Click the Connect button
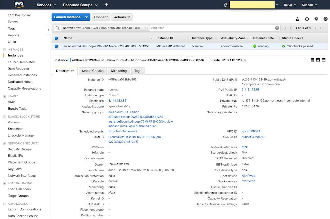This screenshot has width=330, height=219. [x=101, y=17]
